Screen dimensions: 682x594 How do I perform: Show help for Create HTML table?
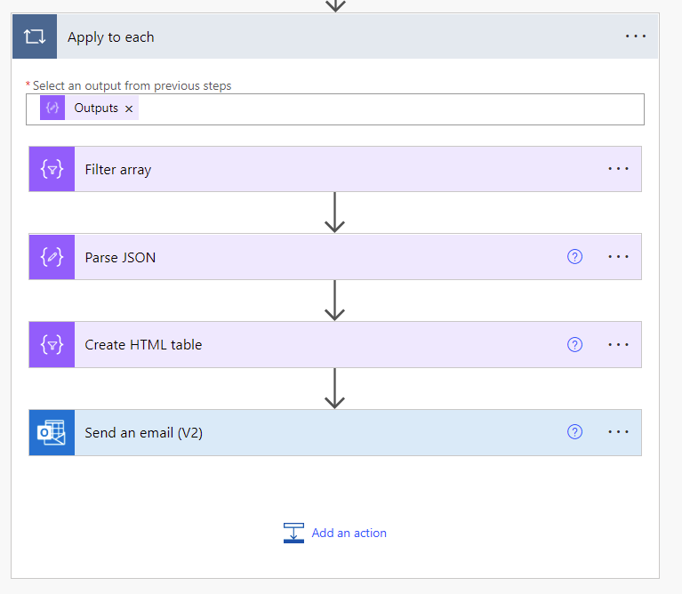tap(574, 344)
